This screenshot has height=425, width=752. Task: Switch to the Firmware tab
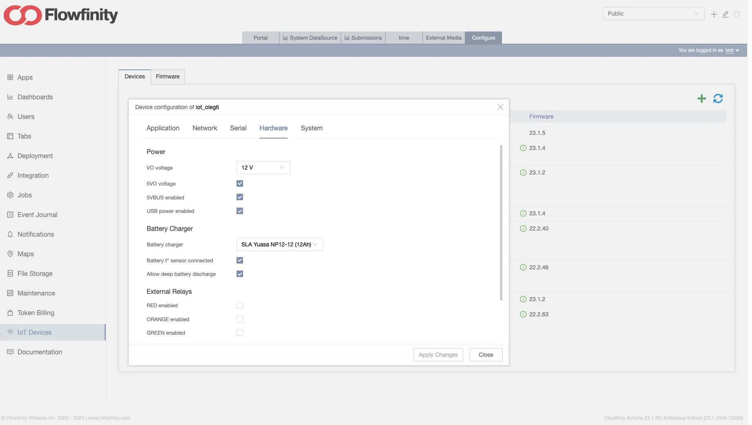pos(167,76)
